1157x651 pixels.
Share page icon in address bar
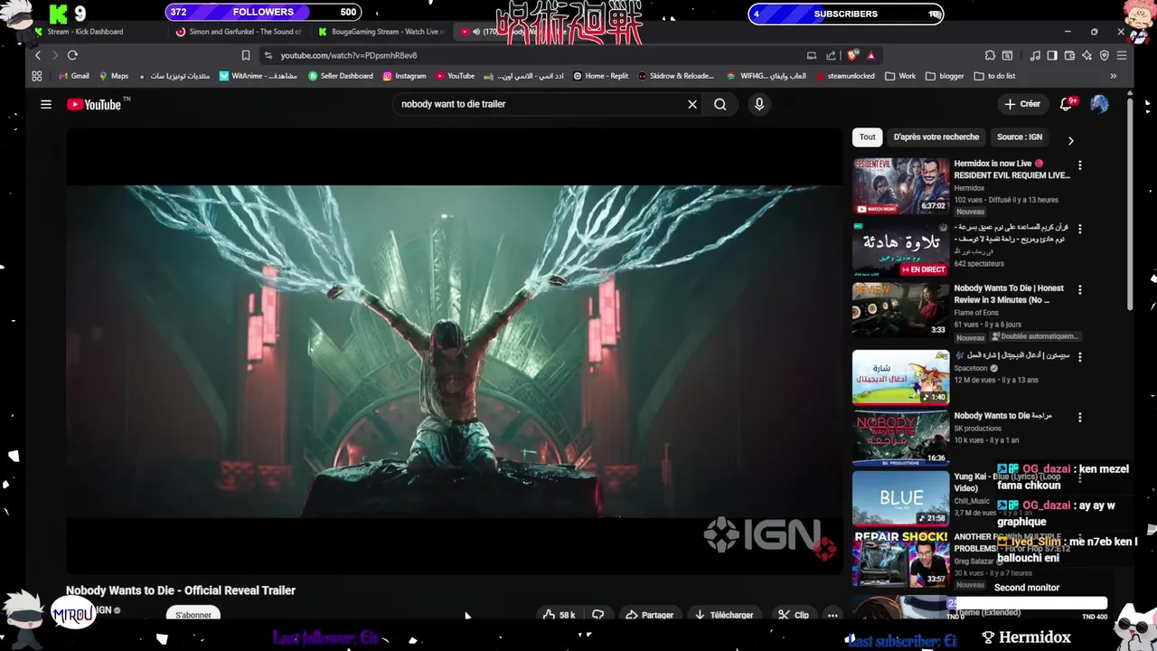click(x=831, y=55)
